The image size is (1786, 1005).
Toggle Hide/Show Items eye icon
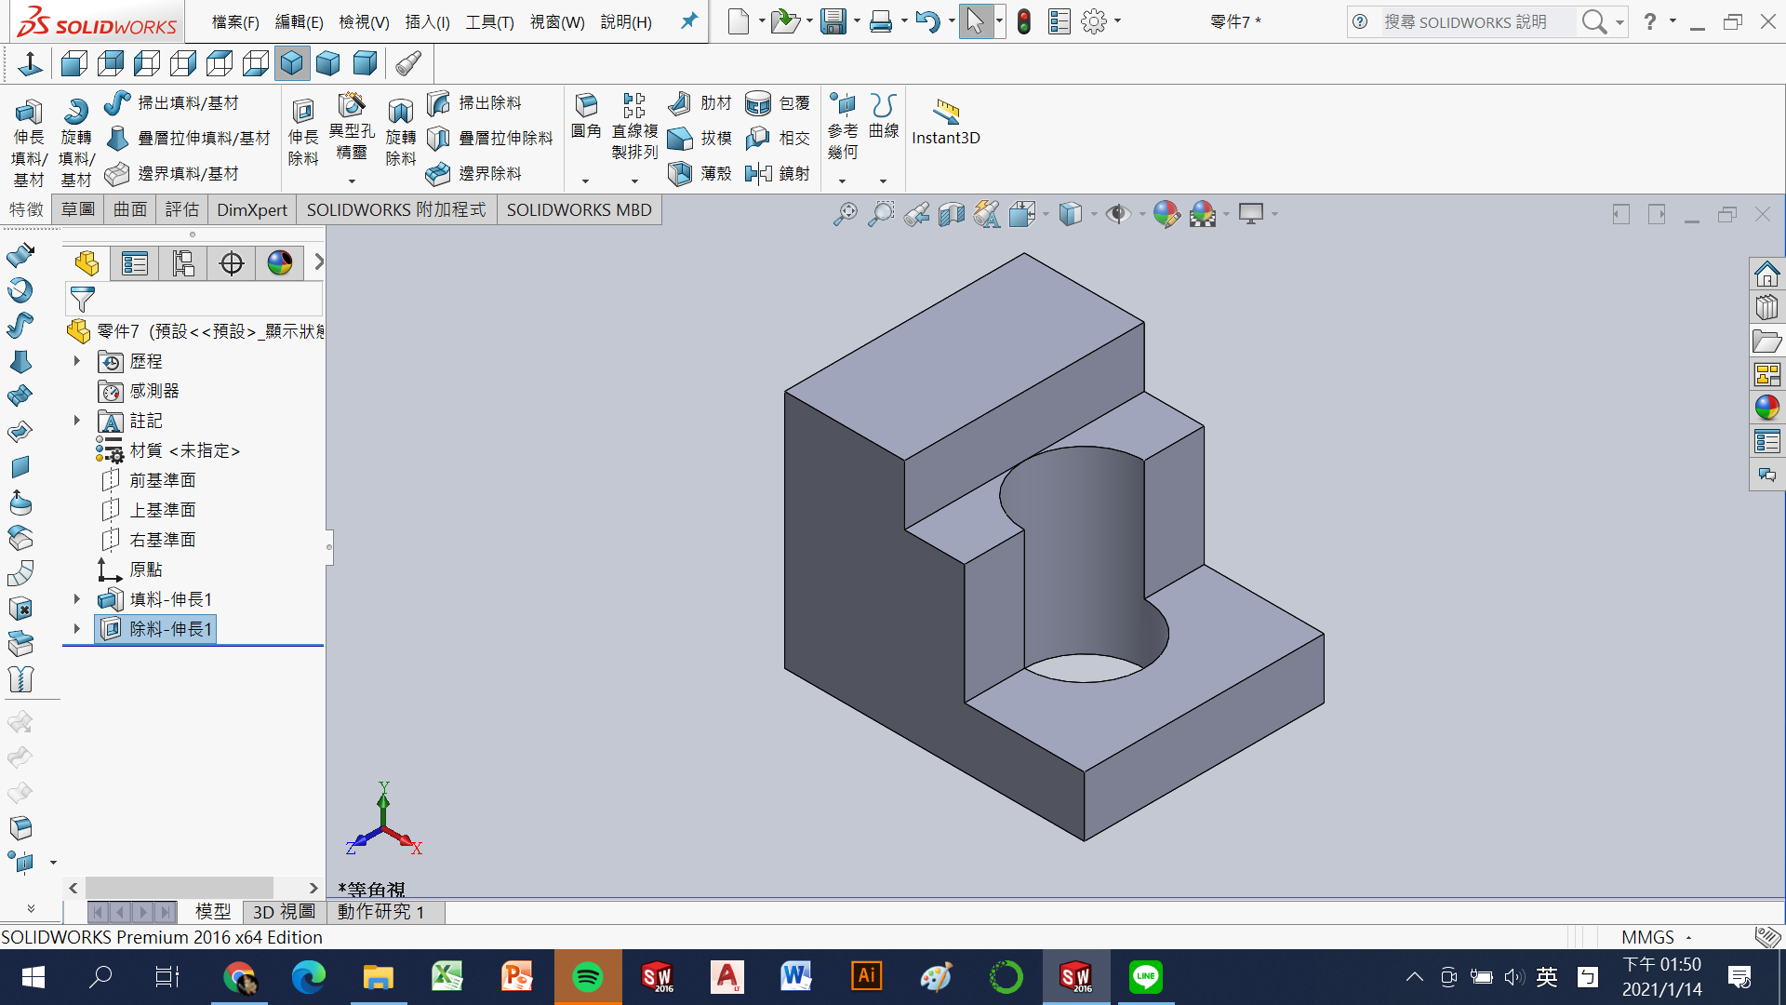[1118, 214]
